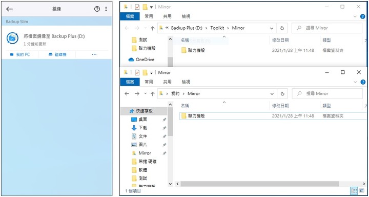Viewport: 369px width, 197px height.
Task: Open quick access toolbar dropdown in upper window
Action: coord(151,7)
